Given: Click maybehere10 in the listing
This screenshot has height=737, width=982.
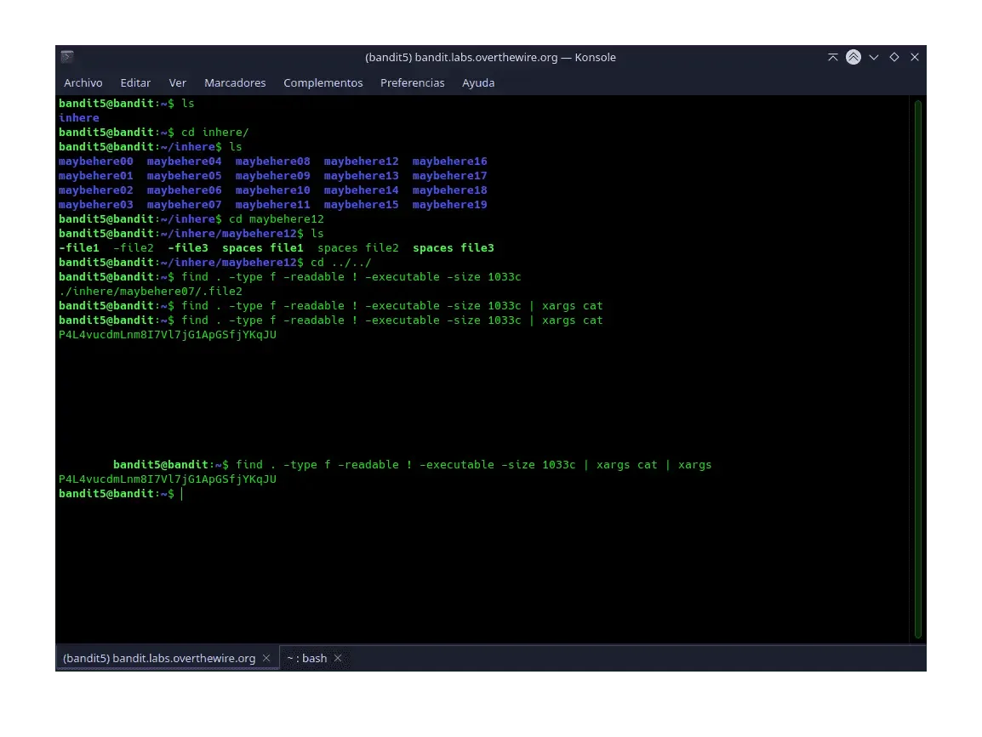Looking at the screenshot, I should pyautogui.click(x=272, y=190).
